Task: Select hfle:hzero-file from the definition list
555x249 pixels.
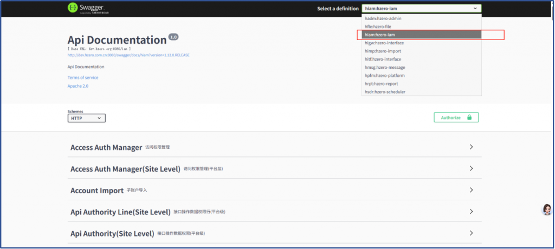Action: point(378,27)
